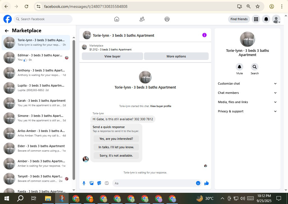Search in conversation magnifier icon

[x=255, y=67]
